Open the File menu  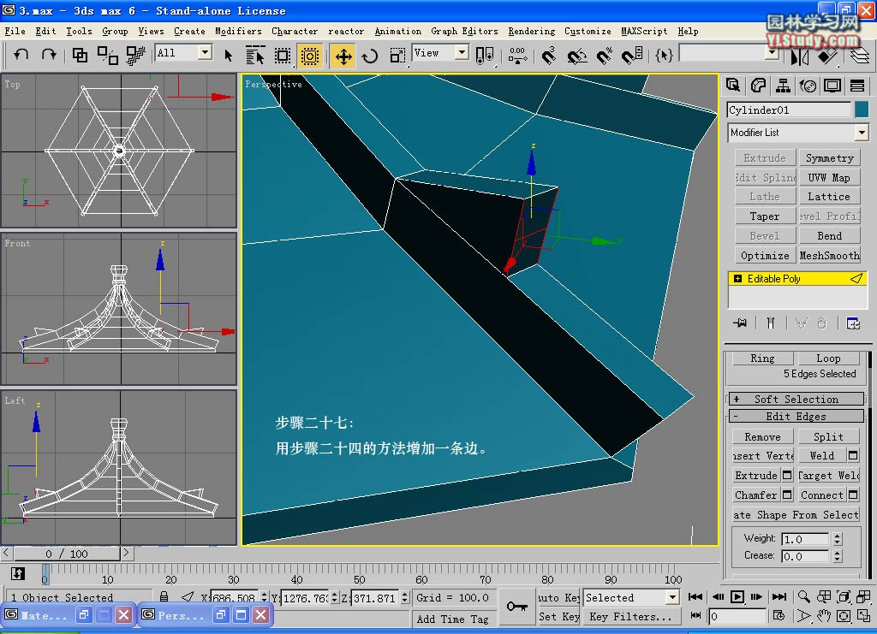click(15, 32)
